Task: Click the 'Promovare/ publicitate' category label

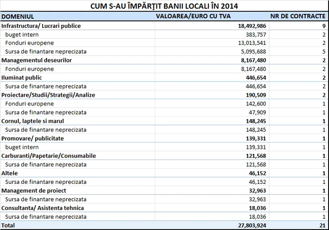Action: tap(33, 138)
